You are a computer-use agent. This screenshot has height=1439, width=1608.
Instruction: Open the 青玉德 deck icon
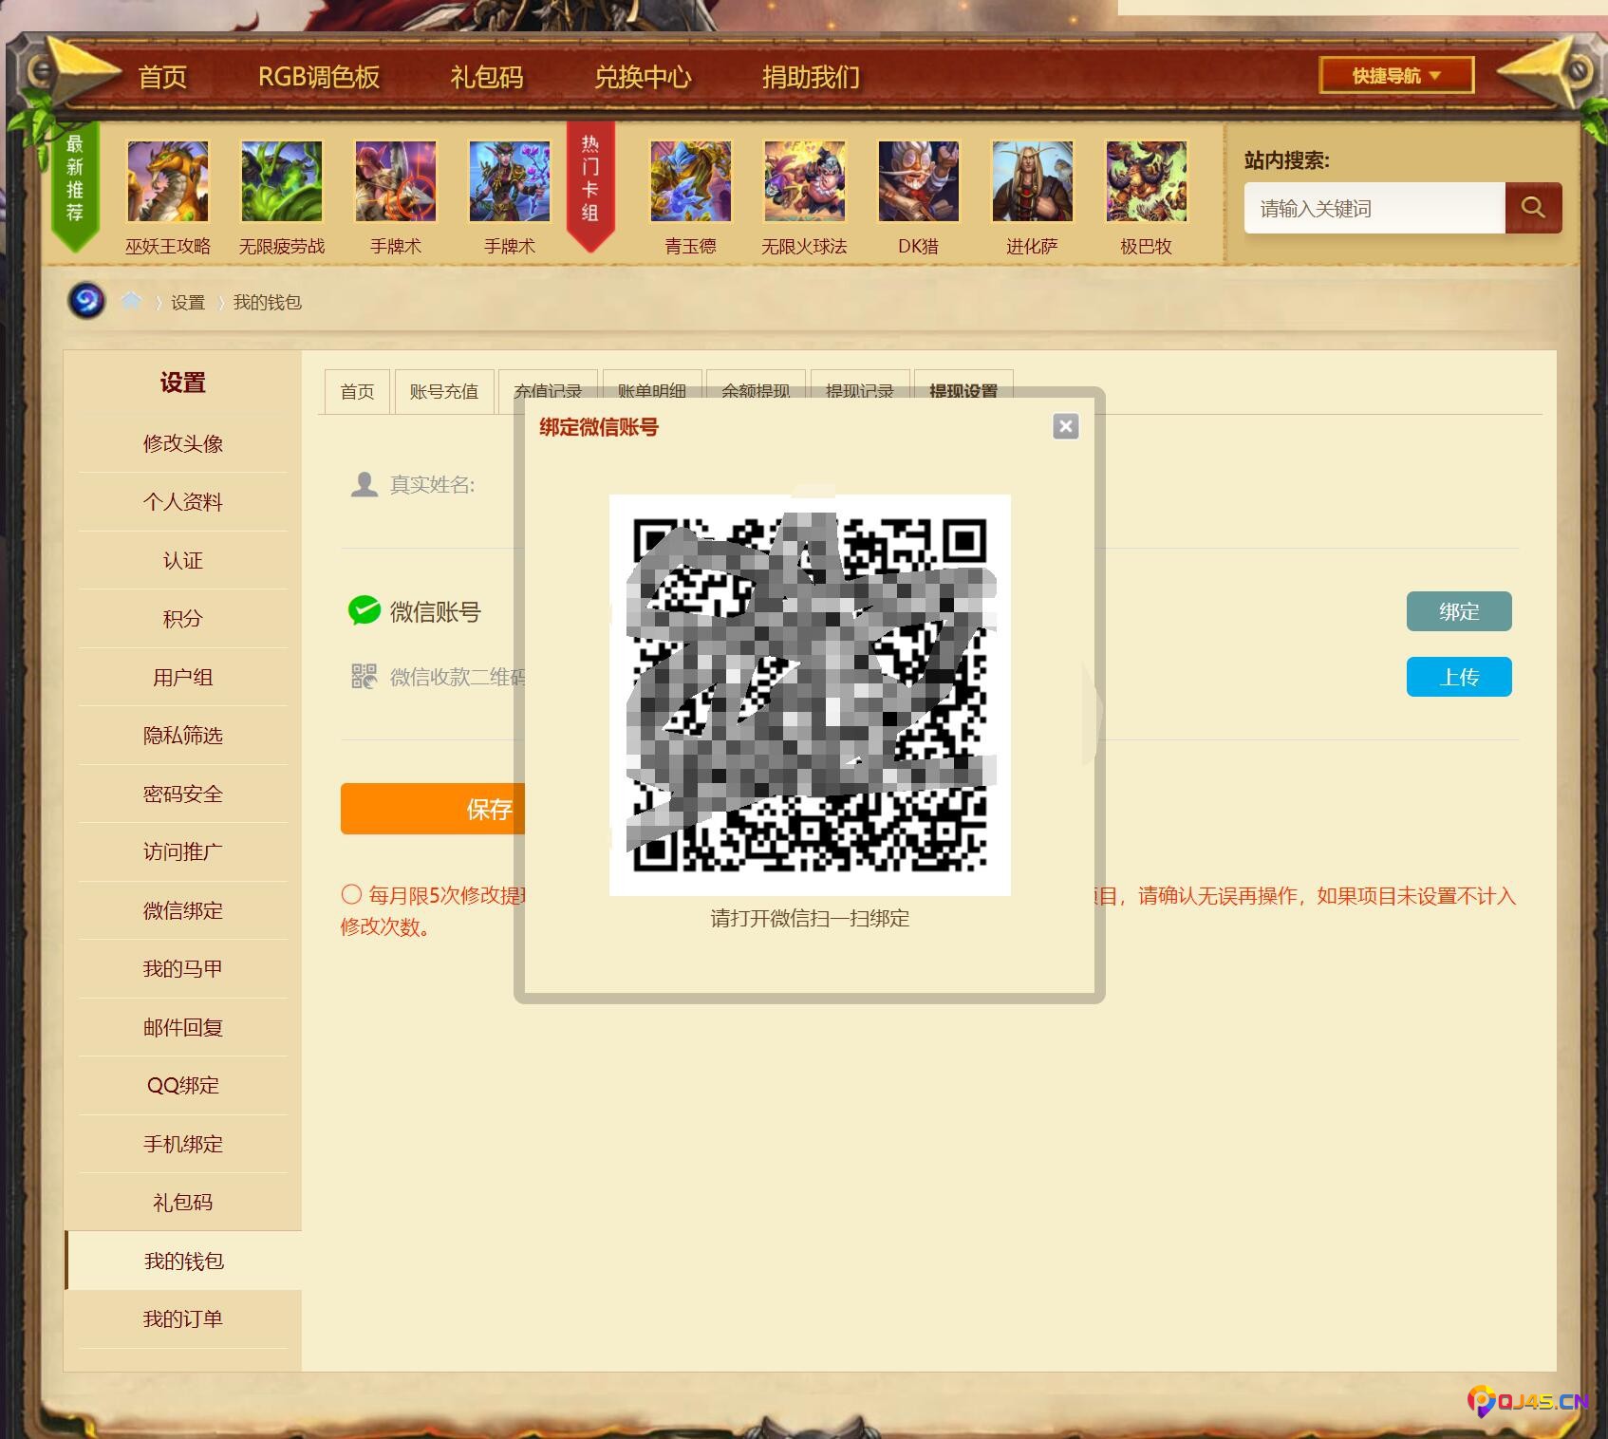click(690, 181)
